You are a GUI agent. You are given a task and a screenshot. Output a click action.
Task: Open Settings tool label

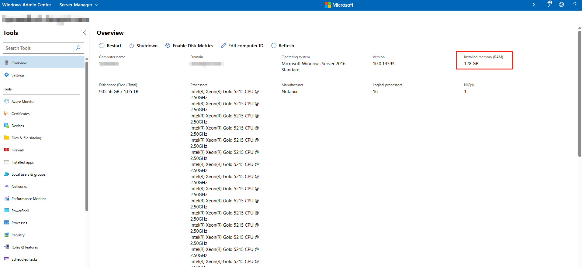18,75
